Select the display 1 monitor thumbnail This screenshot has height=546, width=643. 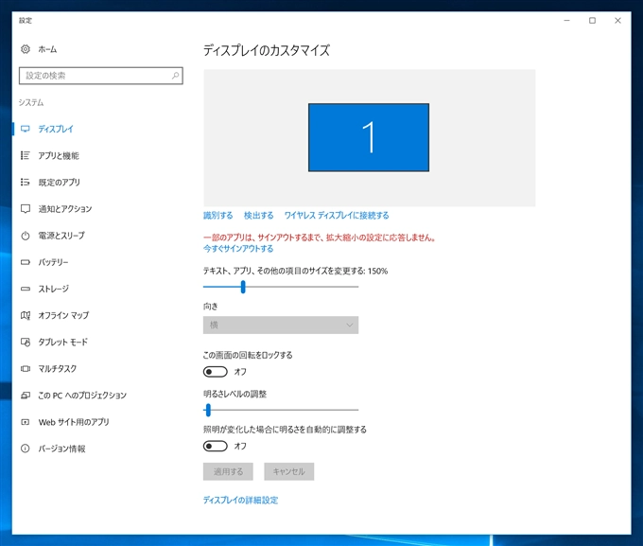(x=369, y=137)
